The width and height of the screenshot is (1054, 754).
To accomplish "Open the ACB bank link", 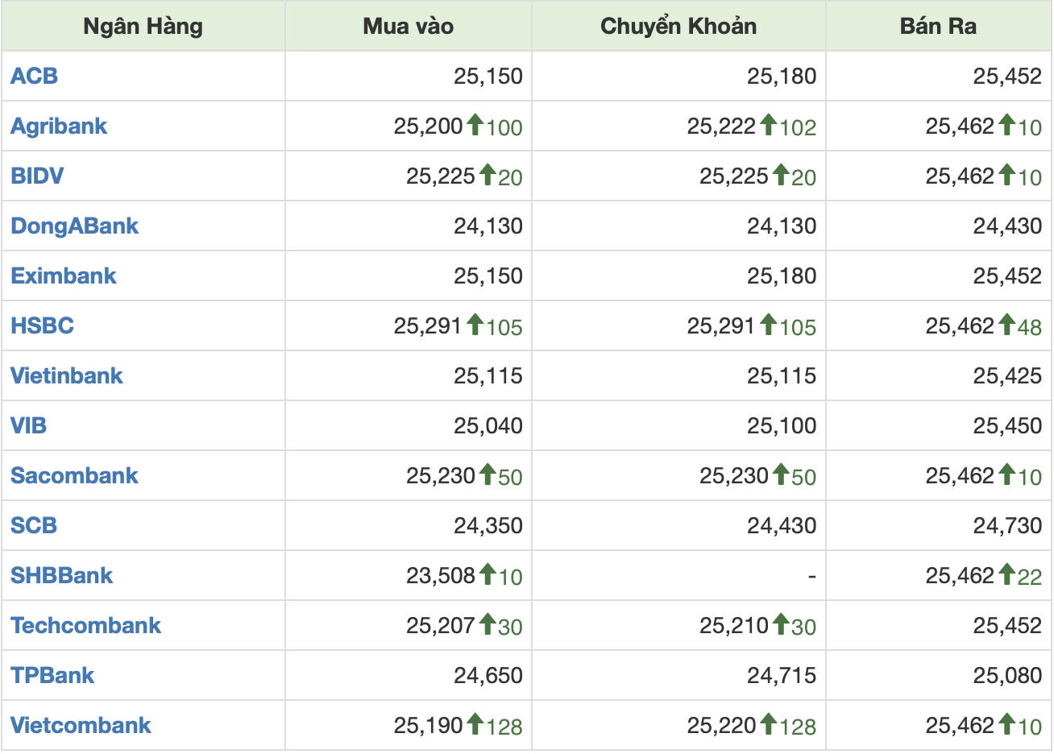I will click(x=34, y=76).
